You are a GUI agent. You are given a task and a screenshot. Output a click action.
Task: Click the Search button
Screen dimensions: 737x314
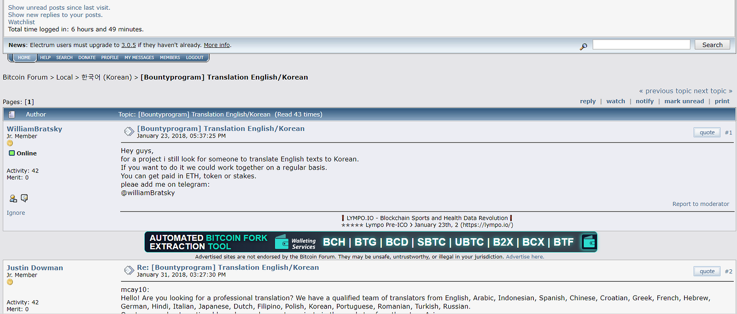point(712,45)
